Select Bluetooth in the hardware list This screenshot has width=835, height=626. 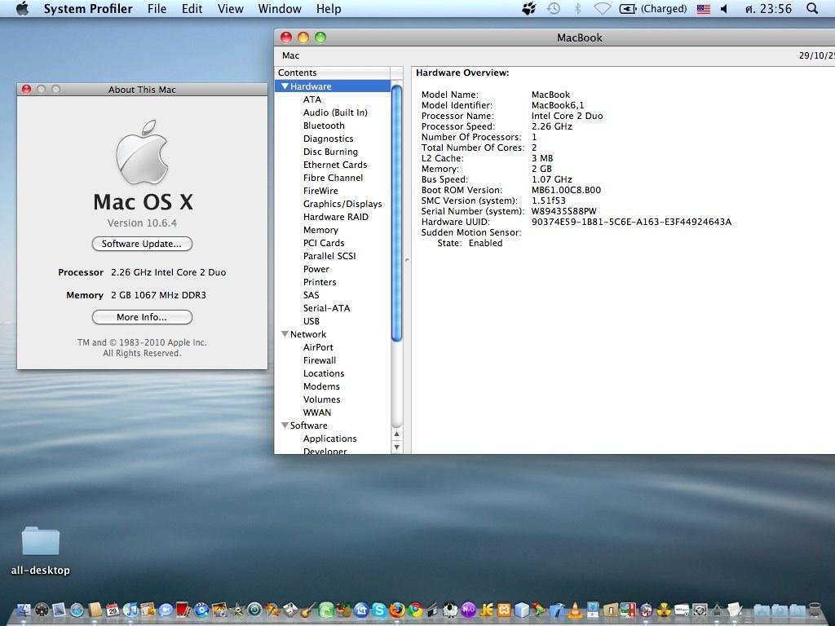tap(324, 126)
